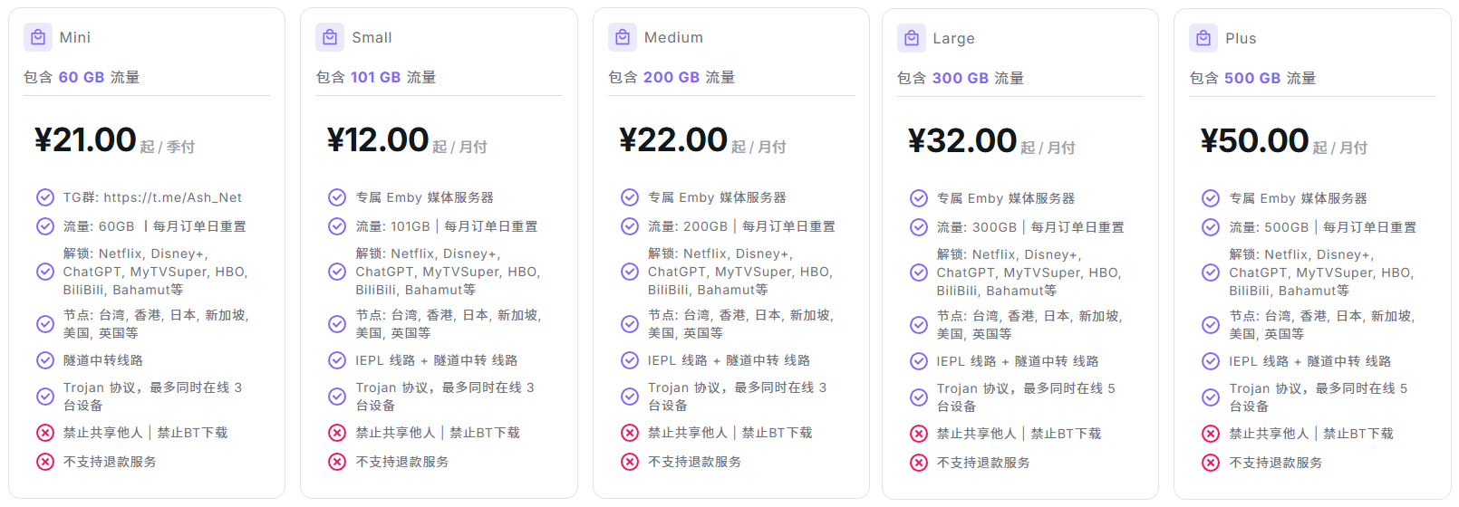The width and height of the screenshot is (1459, 507).
Task: Click the Plus plan bag icon
Action: point(1203,38)
